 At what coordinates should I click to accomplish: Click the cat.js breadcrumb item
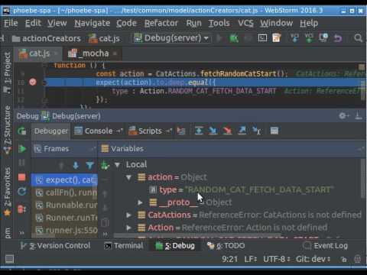click(104, 38)
